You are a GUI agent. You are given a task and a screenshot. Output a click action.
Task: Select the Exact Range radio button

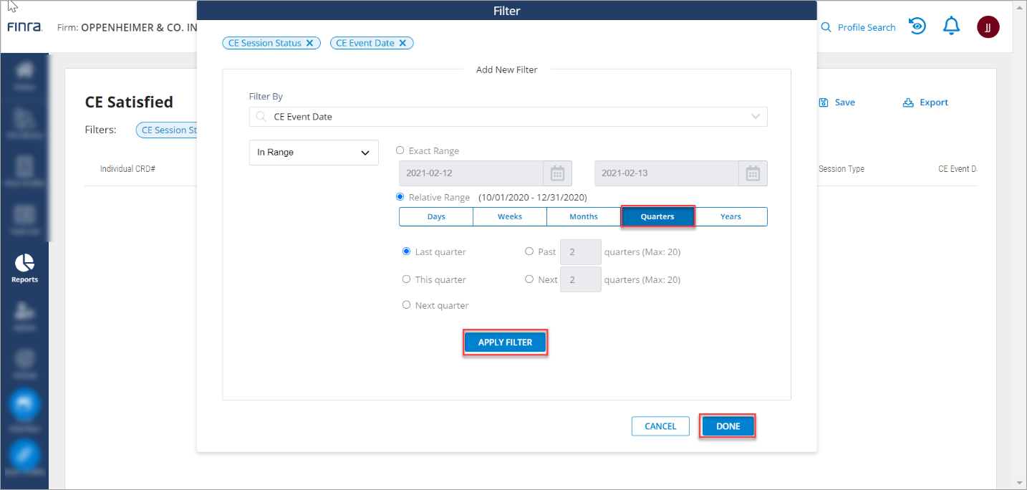[400, 150]
